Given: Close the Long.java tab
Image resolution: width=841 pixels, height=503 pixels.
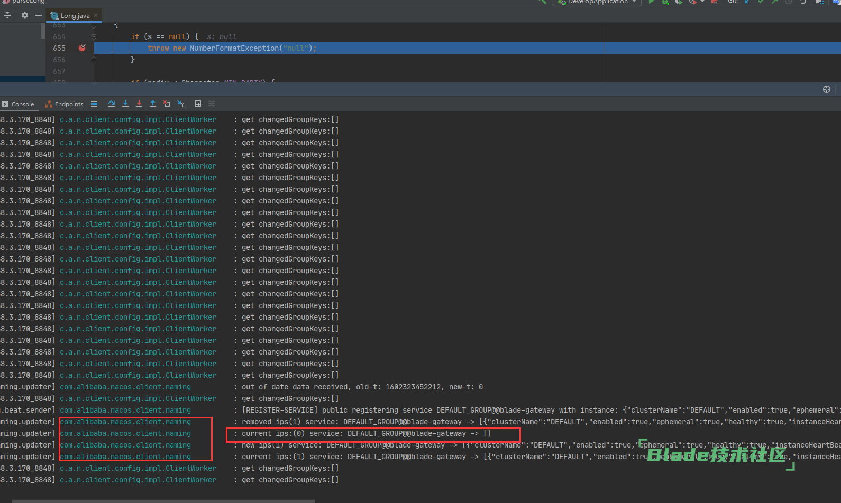Looking at the screenshot, I should click(x=96, y=16).
